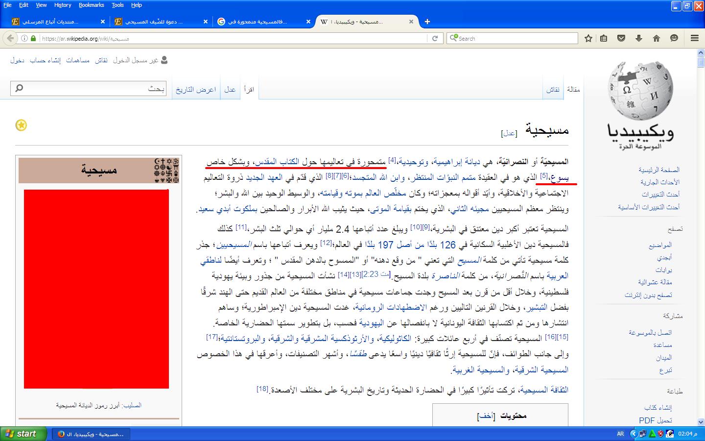
Task: Collapse the contents box via [أخف]
Action: click(486, 416)
